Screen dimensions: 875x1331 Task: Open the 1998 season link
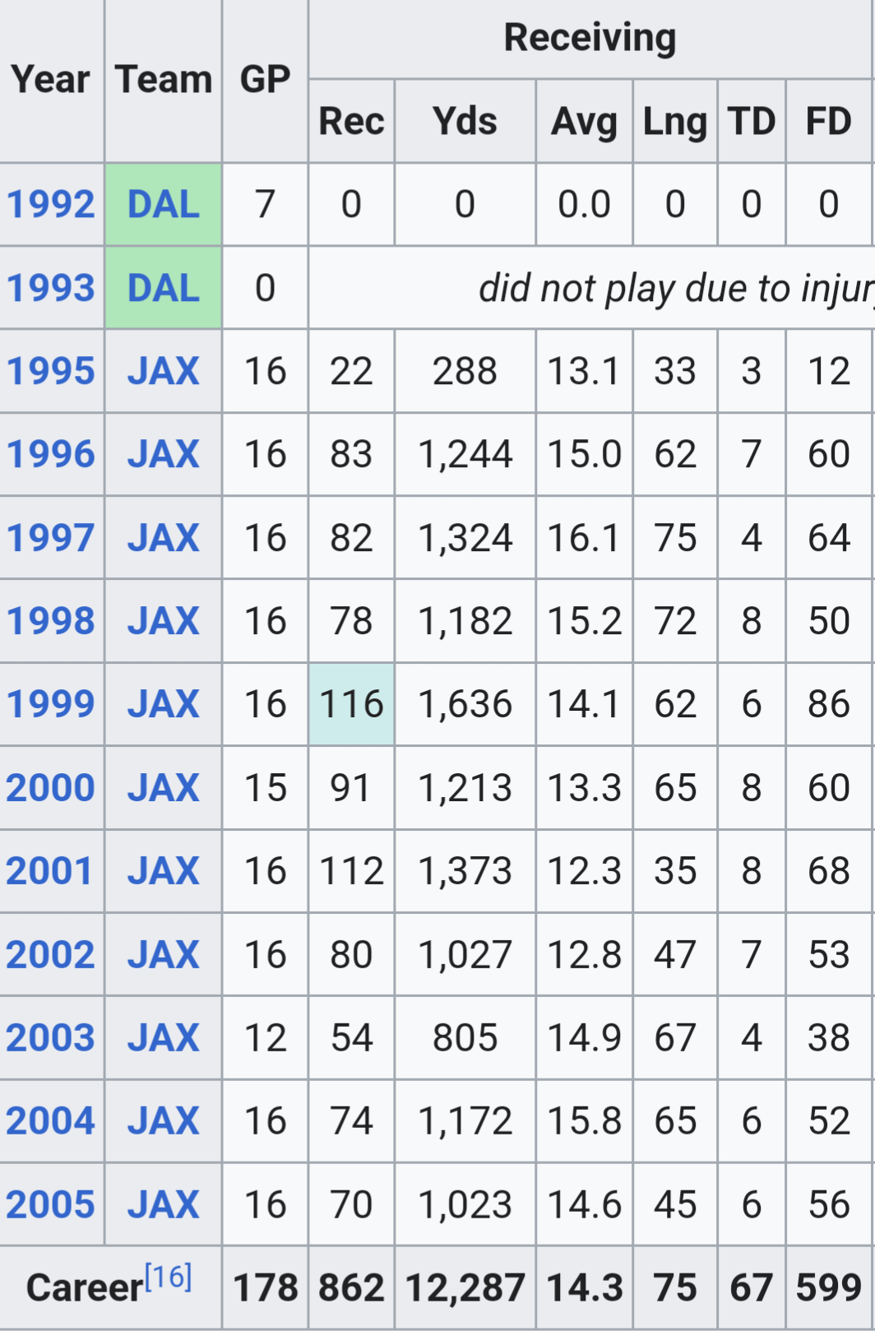tap(51, 622)
